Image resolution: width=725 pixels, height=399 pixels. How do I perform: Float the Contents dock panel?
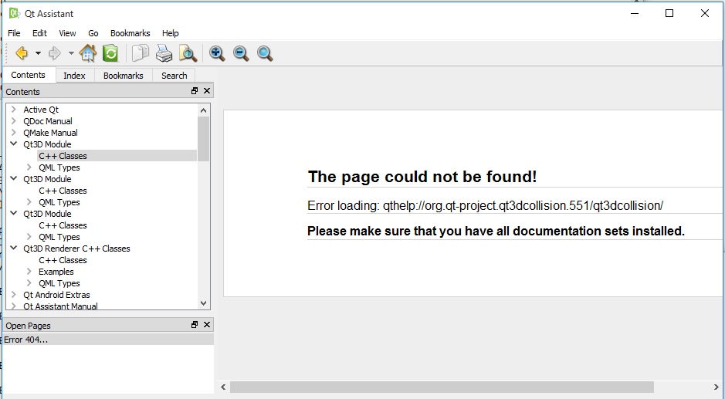(x=195, y=91)
